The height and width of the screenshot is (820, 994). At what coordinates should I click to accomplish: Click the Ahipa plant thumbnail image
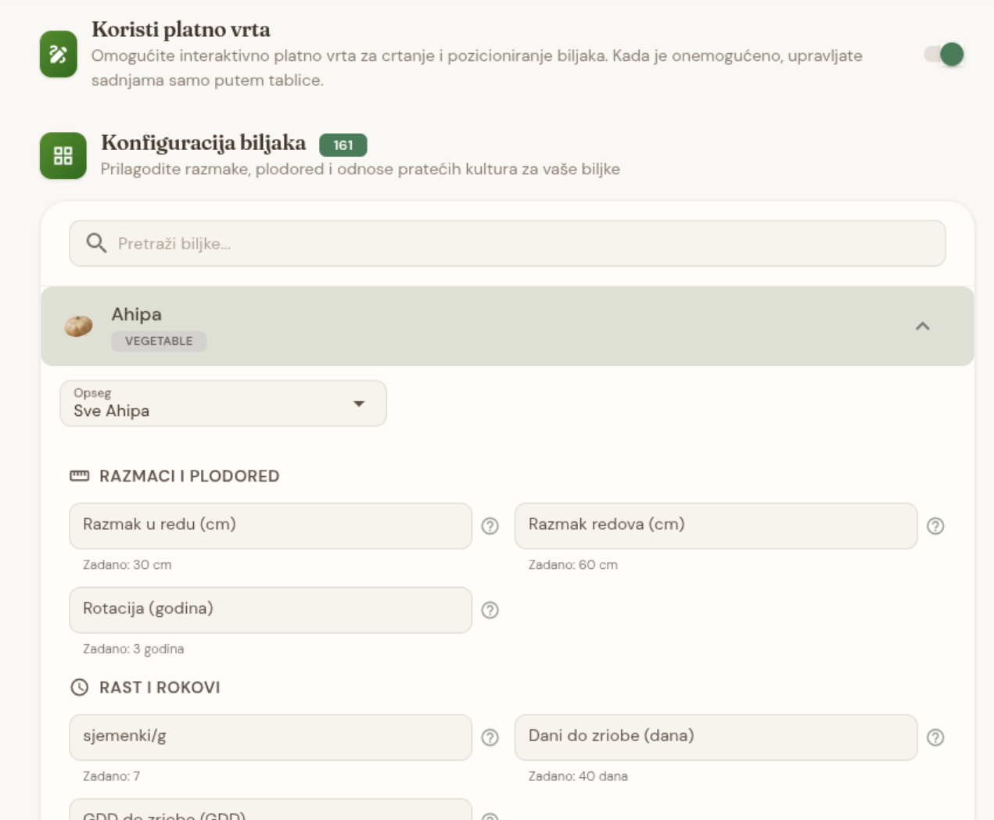pyautogui.click(x=78, y=325)
